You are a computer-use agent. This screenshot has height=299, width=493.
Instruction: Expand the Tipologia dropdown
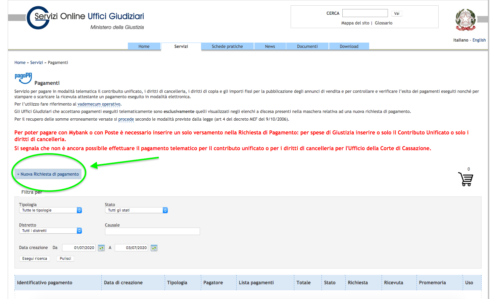(x=50, y=210)
